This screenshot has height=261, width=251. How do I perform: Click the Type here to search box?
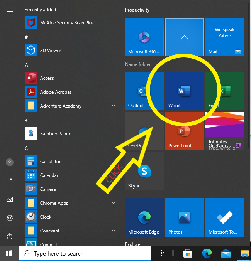click(x=85, y=254)
